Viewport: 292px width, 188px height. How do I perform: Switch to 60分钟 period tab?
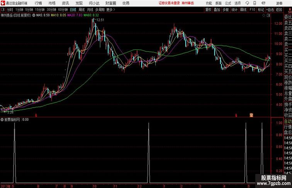63,10
